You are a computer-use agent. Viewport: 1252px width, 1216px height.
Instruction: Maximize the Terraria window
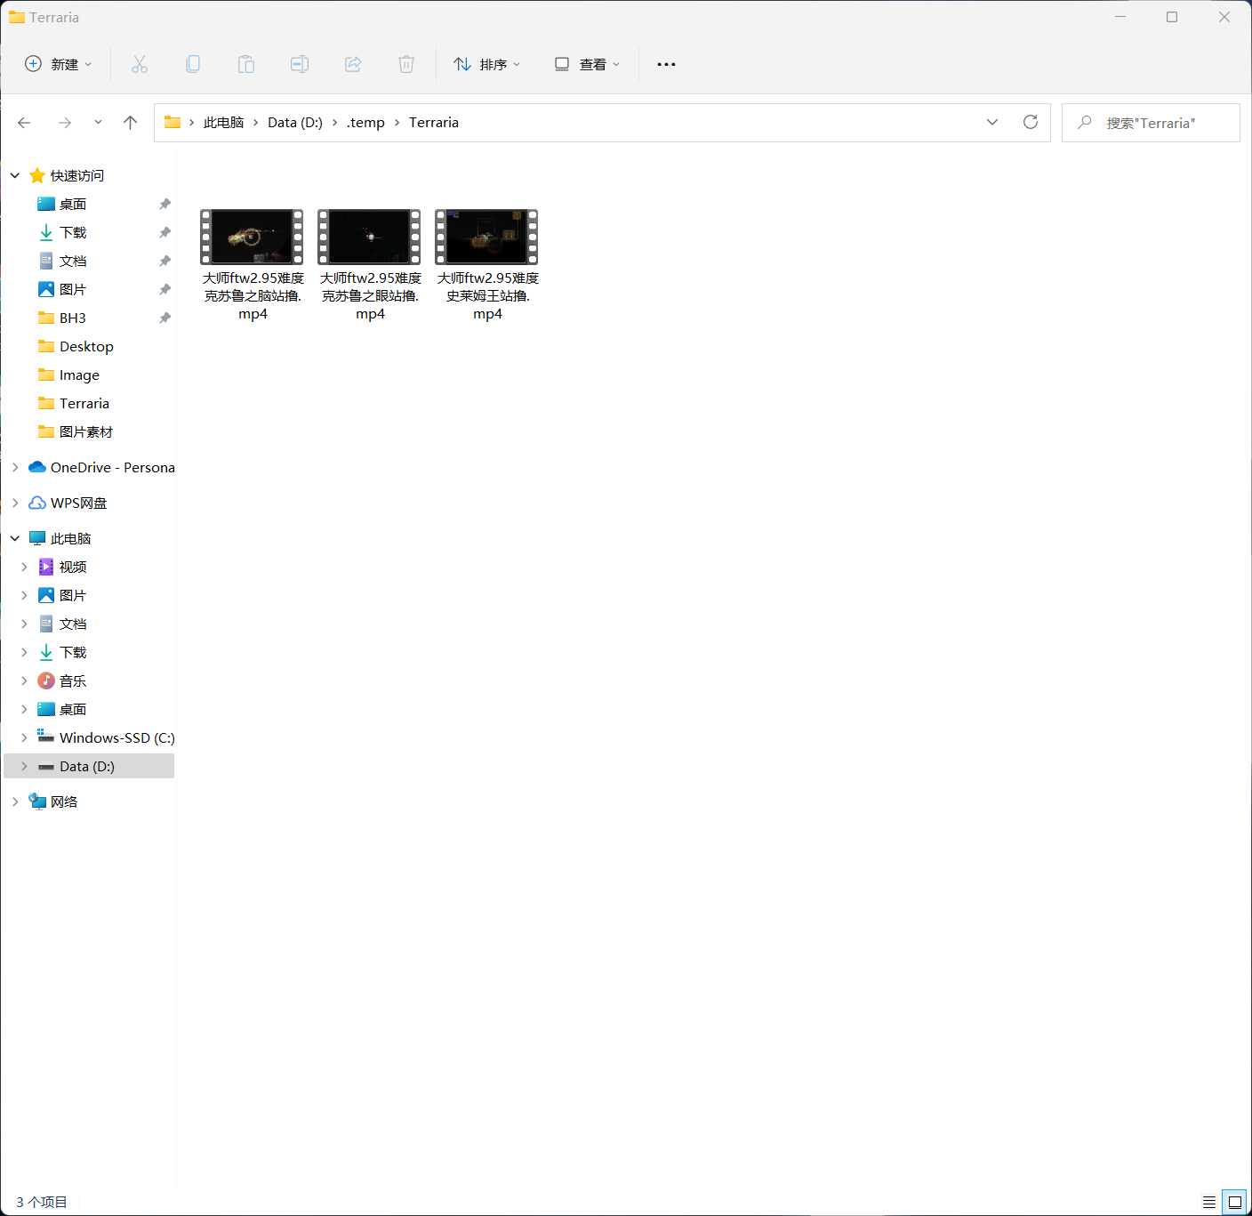1172,17
